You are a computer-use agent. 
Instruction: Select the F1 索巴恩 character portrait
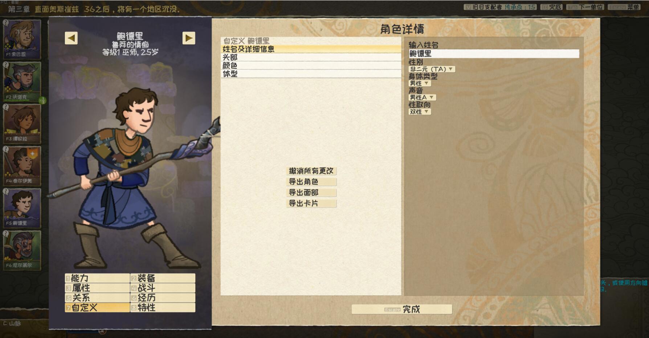[22, 39]
